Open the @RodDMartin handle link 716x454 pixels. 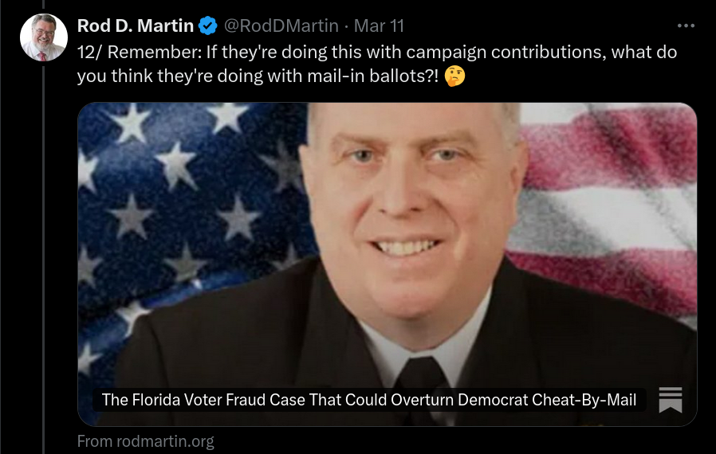tap(281, 25)
